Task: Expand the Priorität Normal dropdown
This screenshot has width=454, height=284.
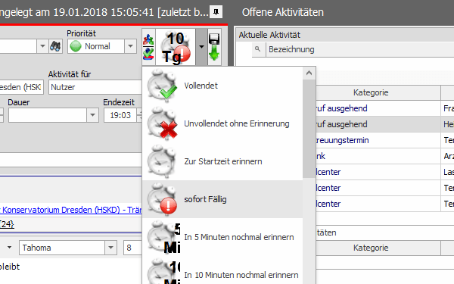Action: (130, 46)
